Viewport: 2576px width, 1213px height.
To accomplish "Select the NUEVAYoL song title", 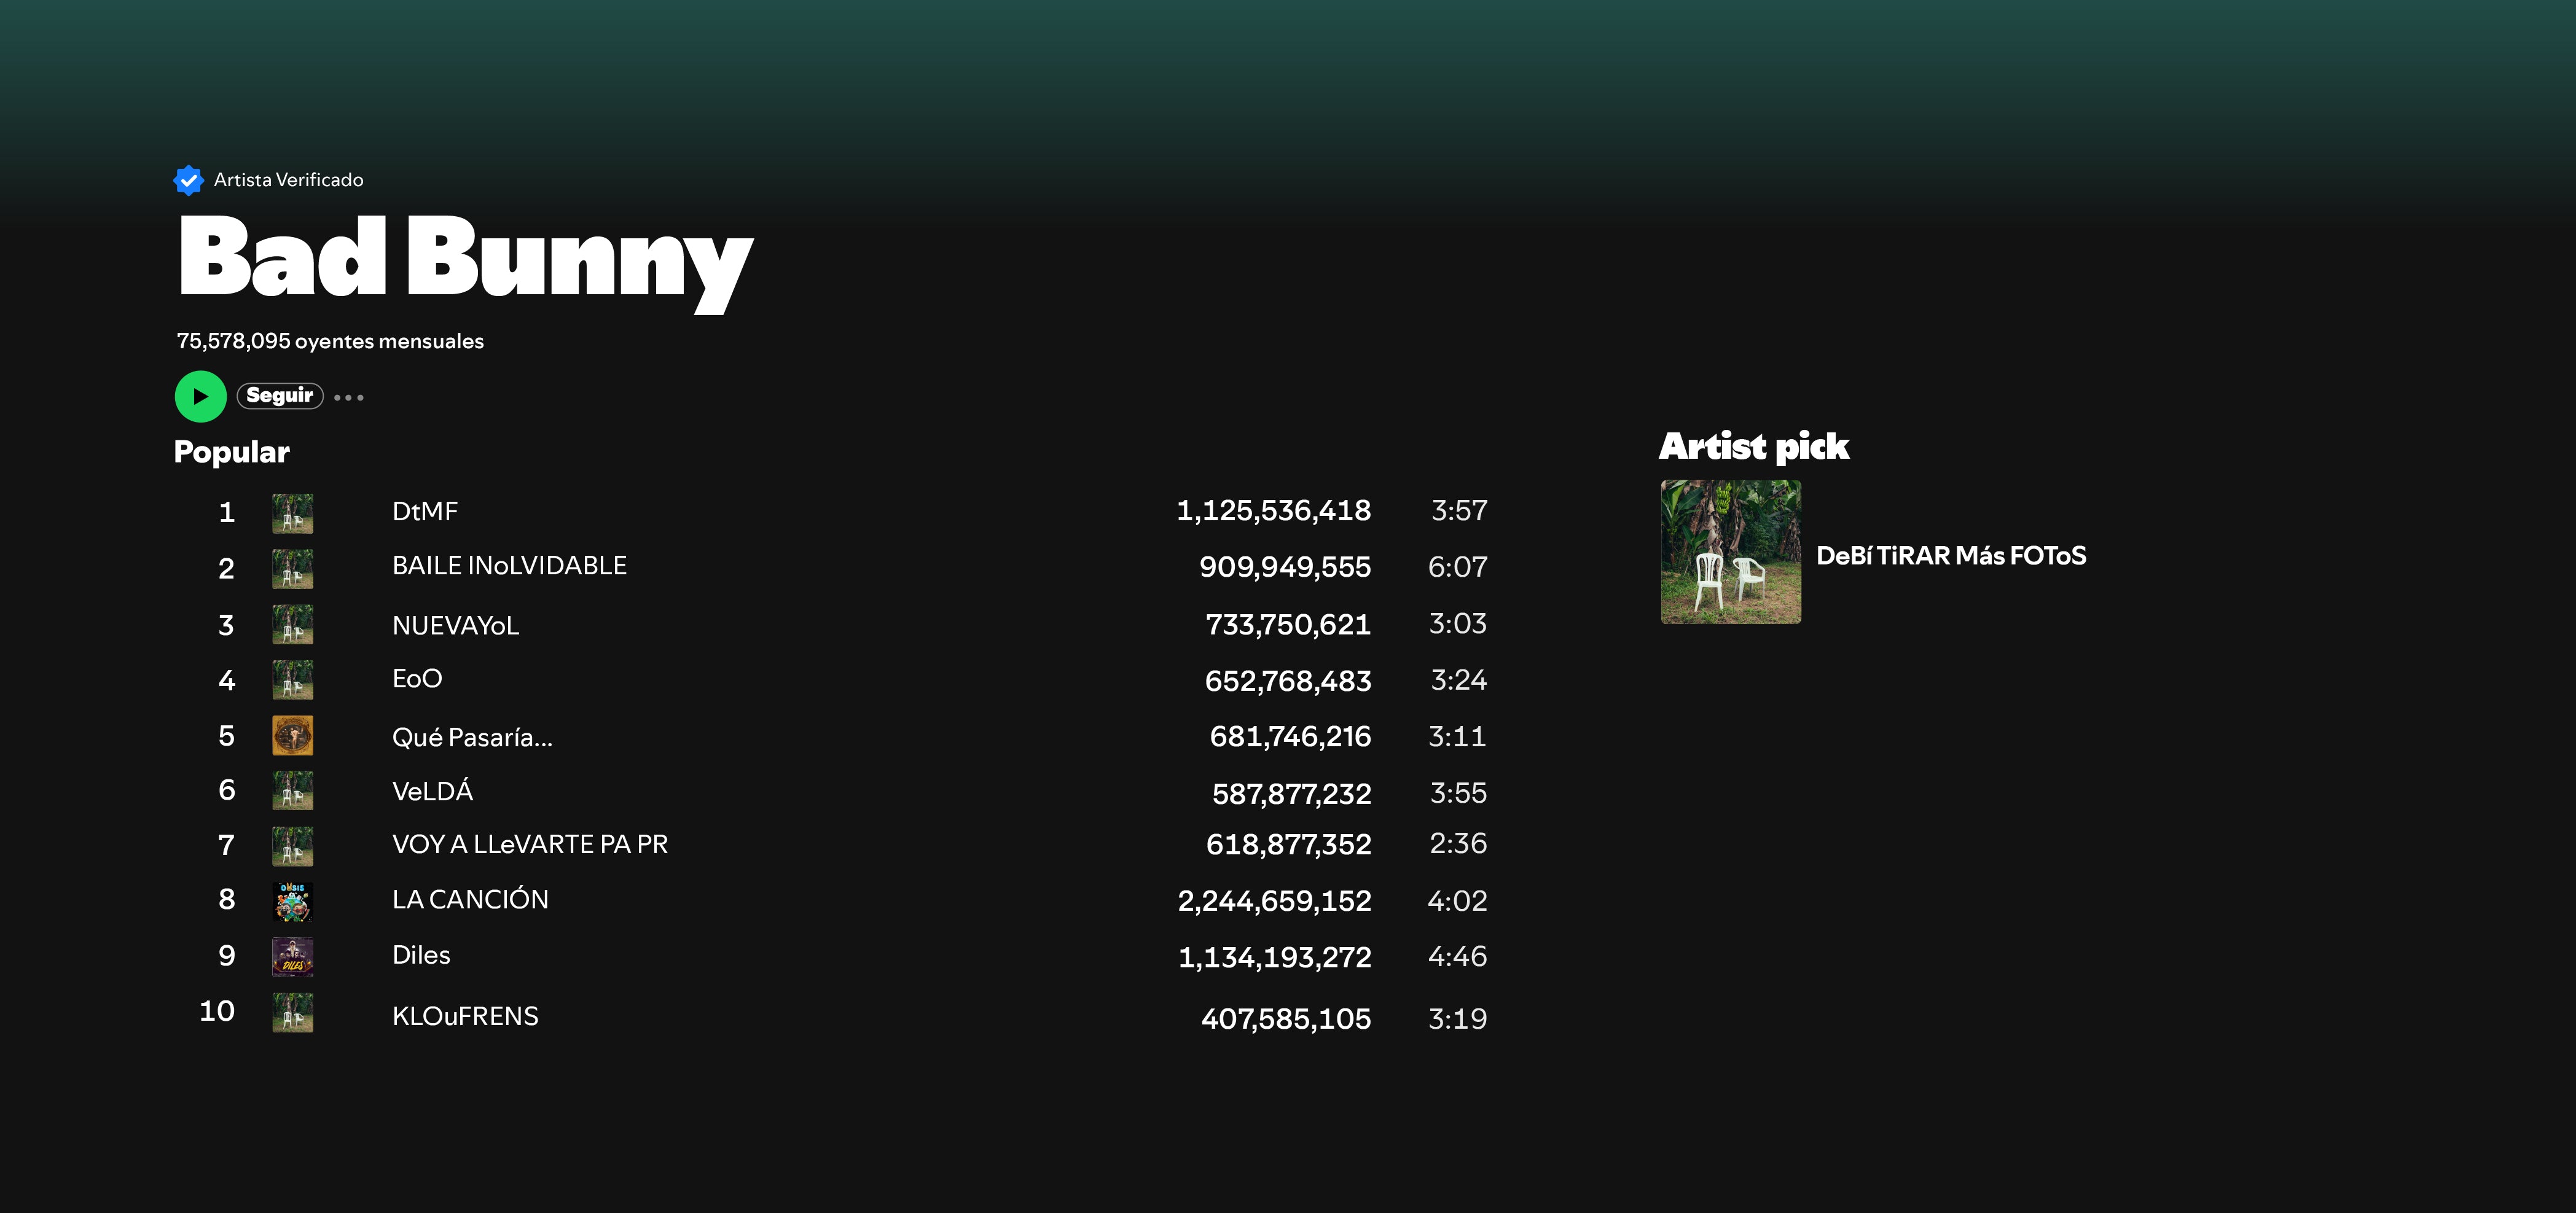I will (x=455, y=626).
